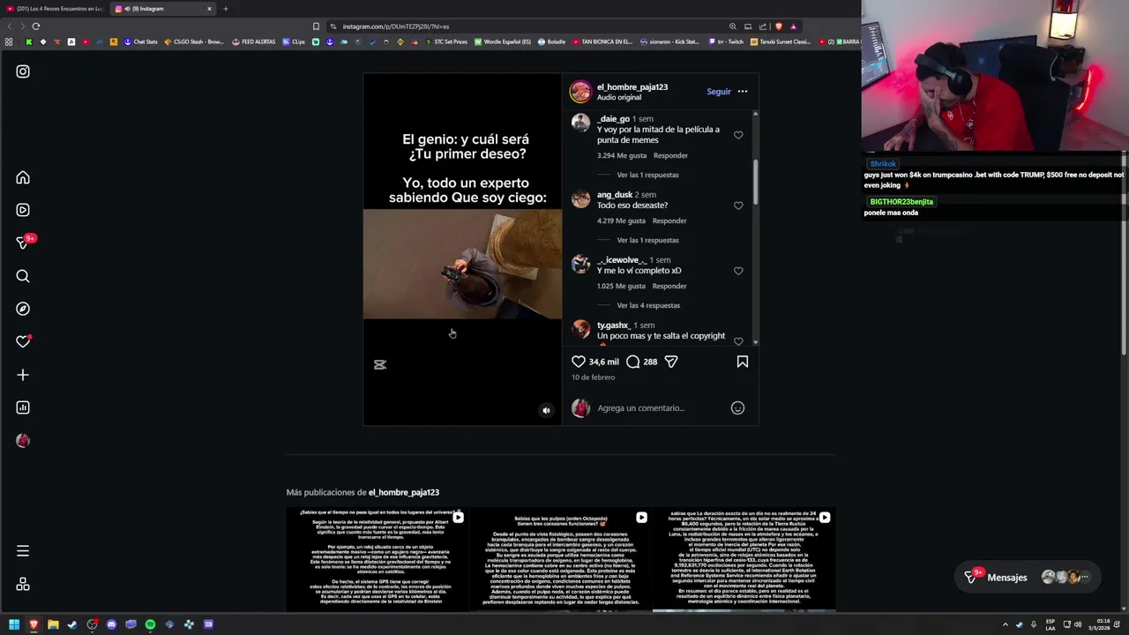Open a new browser tab
The image size is (1129, 635).
pos(225,9)
